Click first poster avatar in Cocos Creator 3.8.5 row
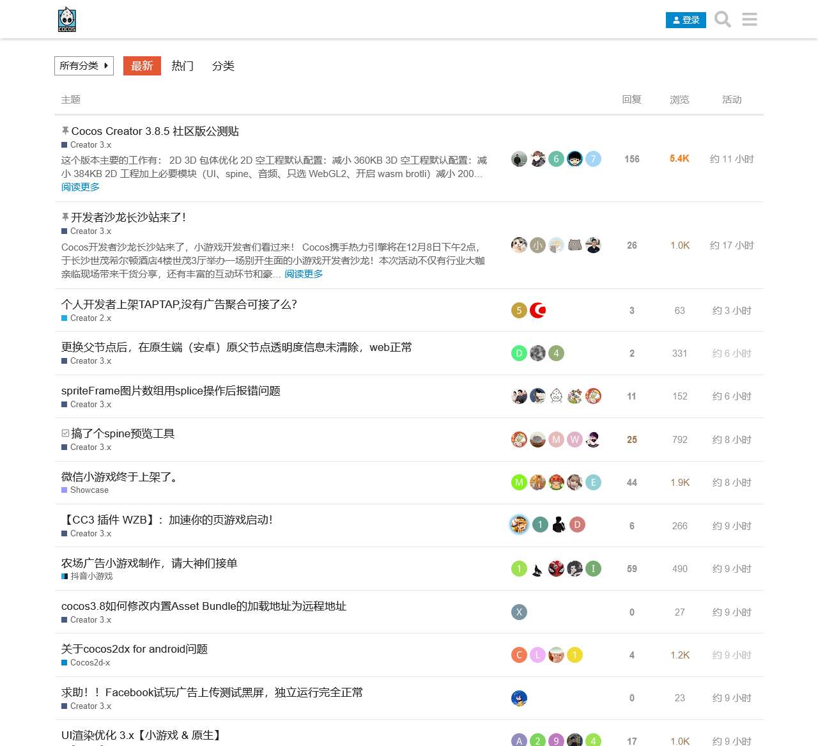This screenshot has width=818, height=746. (519, 159)
